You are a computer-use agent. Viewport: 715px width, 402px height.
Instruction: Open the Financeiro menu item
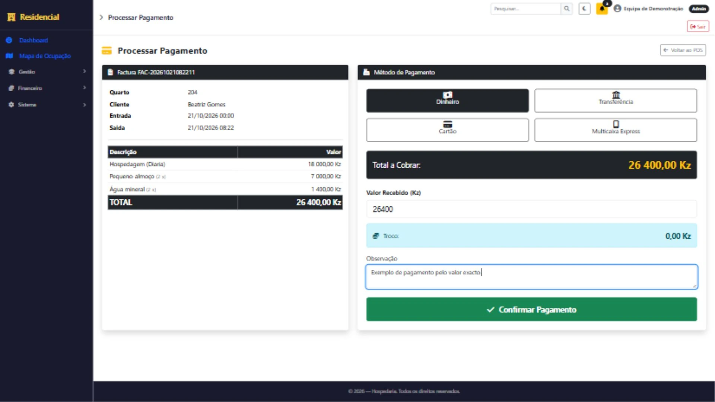[x=30, y=88]
